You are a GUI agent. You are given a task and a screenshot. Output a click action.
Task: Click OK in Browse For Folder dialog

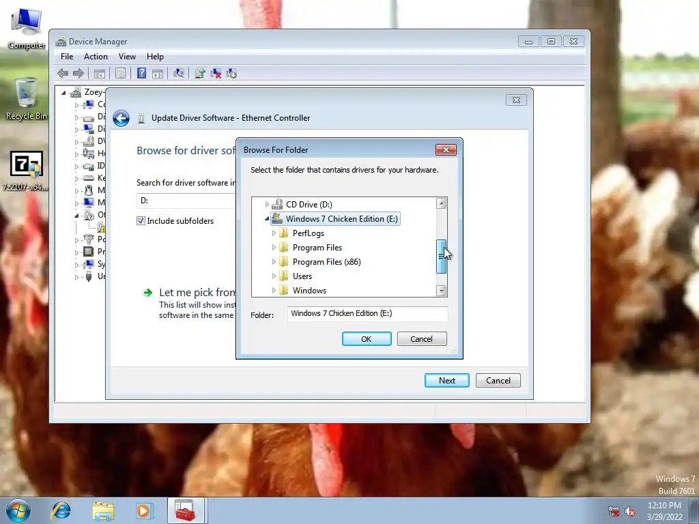pyautogui.click(x=367, y=339)
